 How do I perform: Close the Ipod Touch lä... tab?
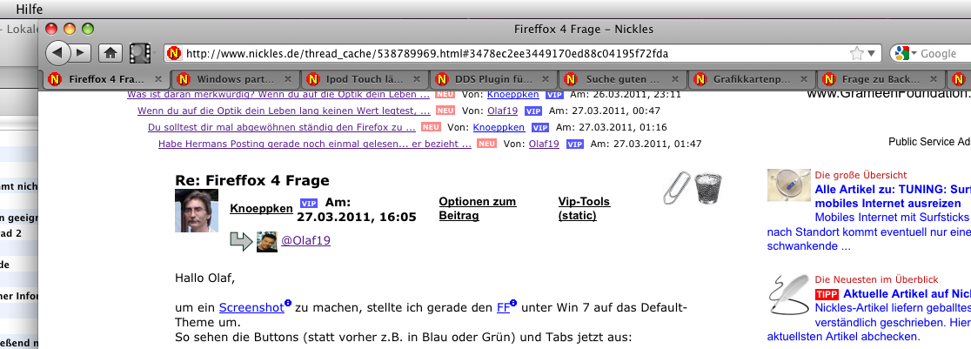point(417,79)
